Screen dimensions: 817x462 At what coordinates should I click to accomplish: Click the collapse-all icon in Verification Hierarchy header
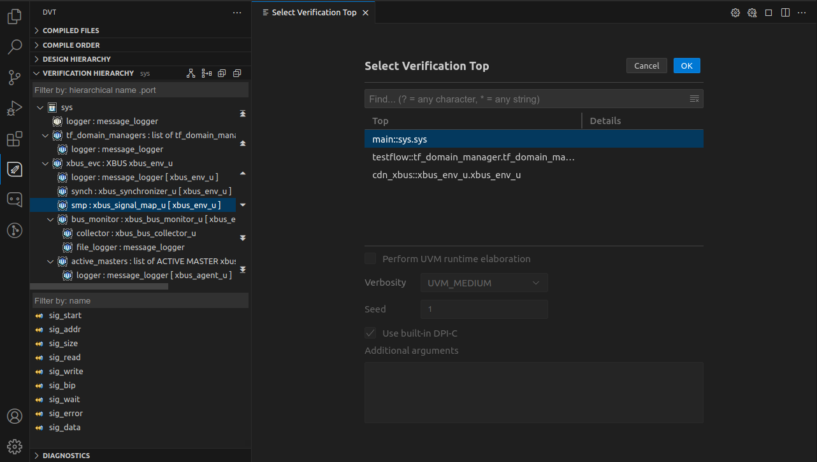pos(237,73)
